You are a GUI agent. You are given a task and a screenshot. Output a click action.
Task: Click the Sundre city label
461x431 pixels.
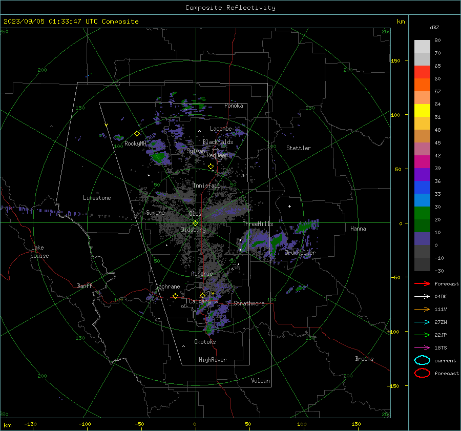point(155,212)
